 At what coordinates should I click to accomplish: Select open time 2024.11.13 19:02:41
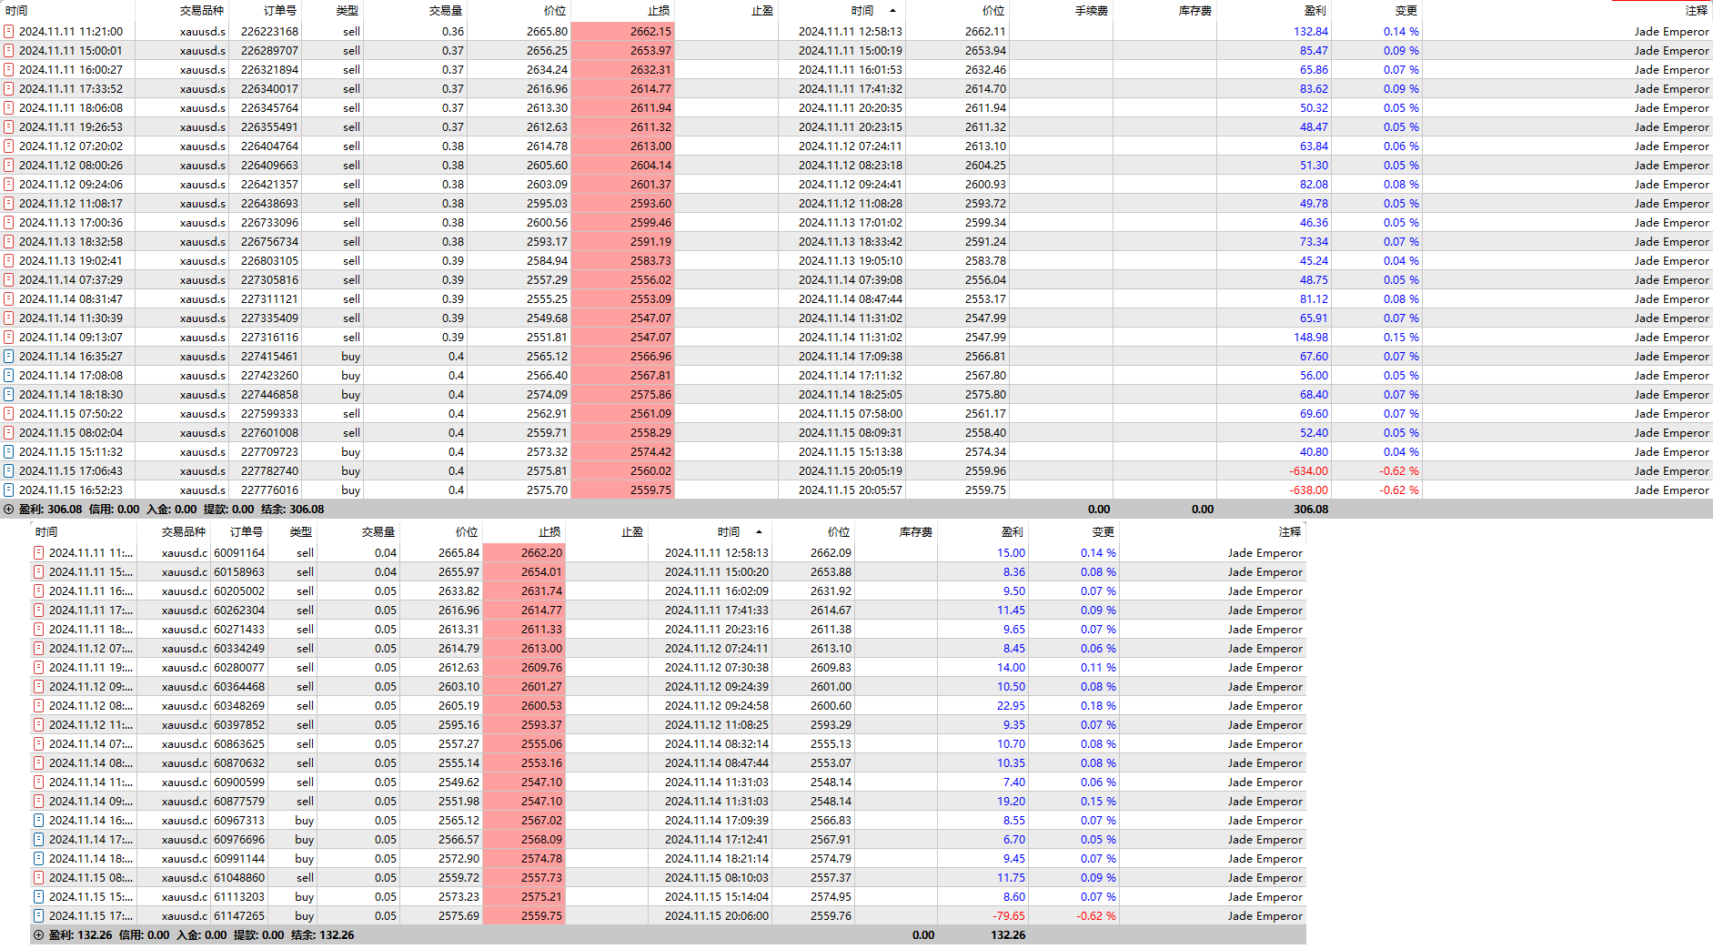(71, 260)
